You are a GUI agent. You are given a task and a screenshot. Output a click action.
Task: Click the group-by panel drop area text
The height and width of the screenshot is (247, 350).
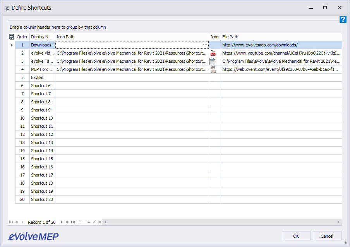58,27
